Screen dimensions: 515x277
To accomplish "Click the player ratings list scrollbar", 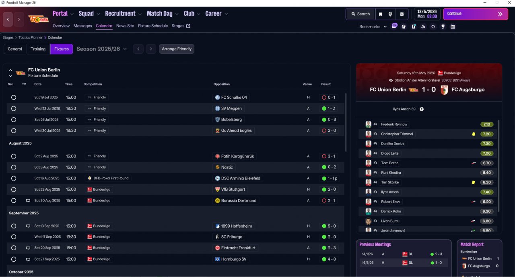I will point(499,166).
